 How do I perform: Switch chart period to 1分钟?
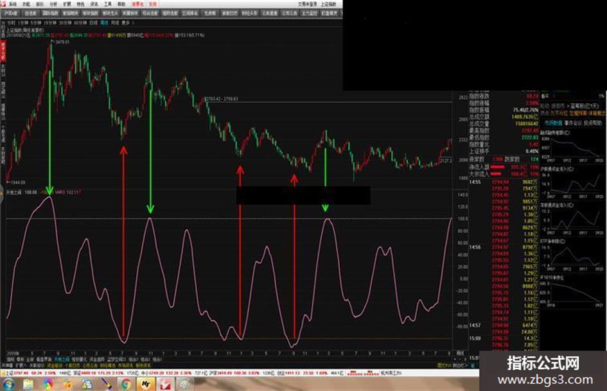coord(23,23)
